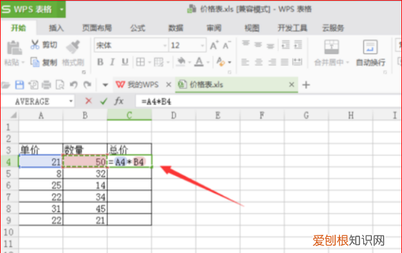Viewport: 402px width, 253px height.
Task: Click the clear format eraser icon
Action: coord(220,62)
